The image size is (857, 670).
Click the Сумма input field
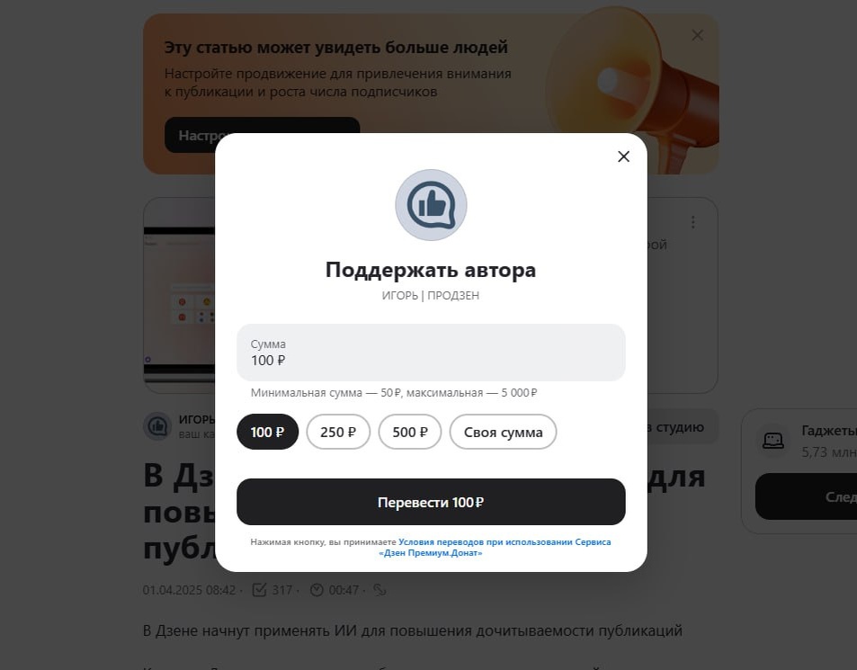[x=431, y=353]
